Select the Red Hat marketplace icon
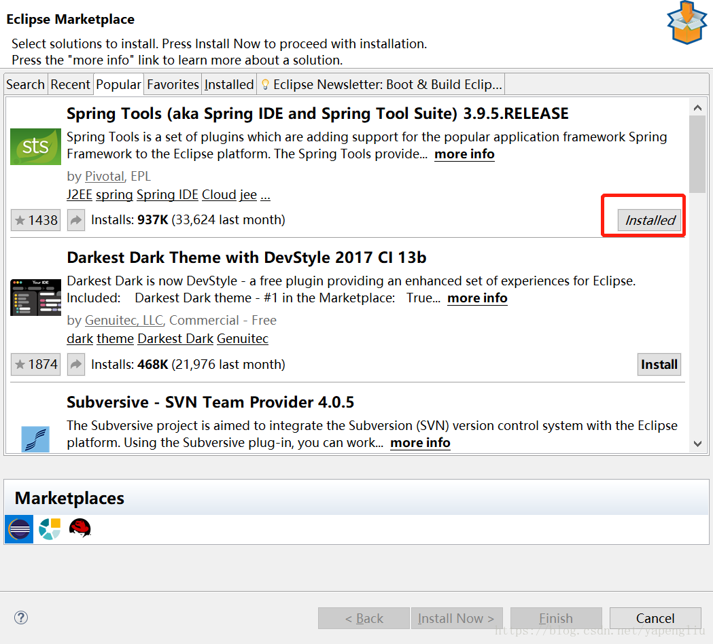This screenshot has width=713, height=644. 80,529
